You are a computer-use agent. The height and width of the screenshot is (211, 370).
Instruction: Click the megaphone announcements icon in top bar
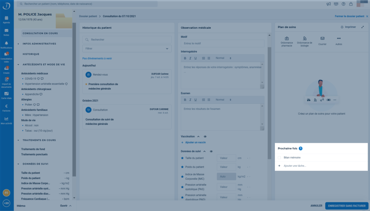click(328, 4)
